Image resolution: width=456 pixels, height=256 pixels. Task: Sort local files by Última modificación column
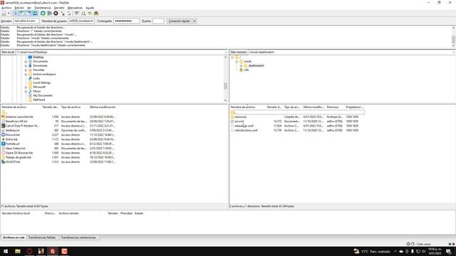(103, 107)
